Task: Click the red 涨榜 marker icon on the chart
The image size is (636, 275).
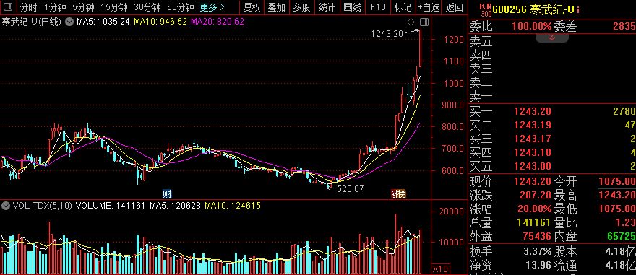Action: [x=398, y=193]
